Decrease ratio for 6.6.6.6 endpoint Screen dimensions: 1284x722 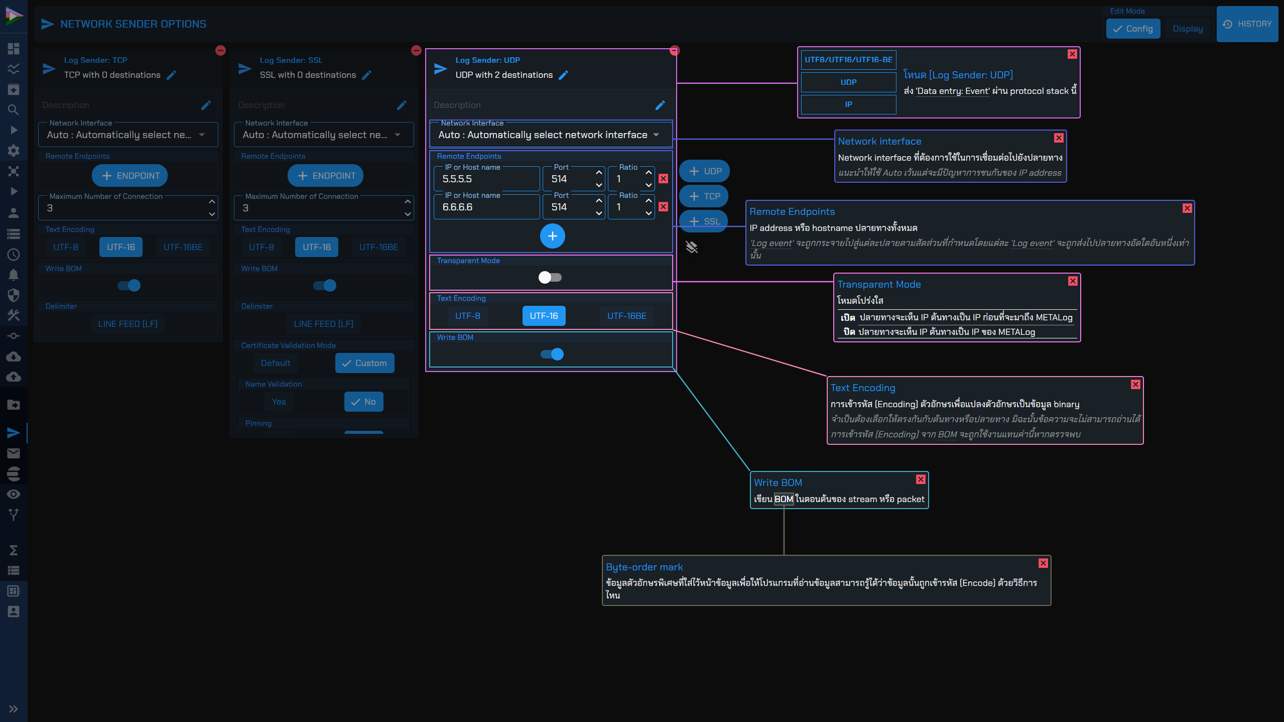pyautogui.click(x=649, y=213)
